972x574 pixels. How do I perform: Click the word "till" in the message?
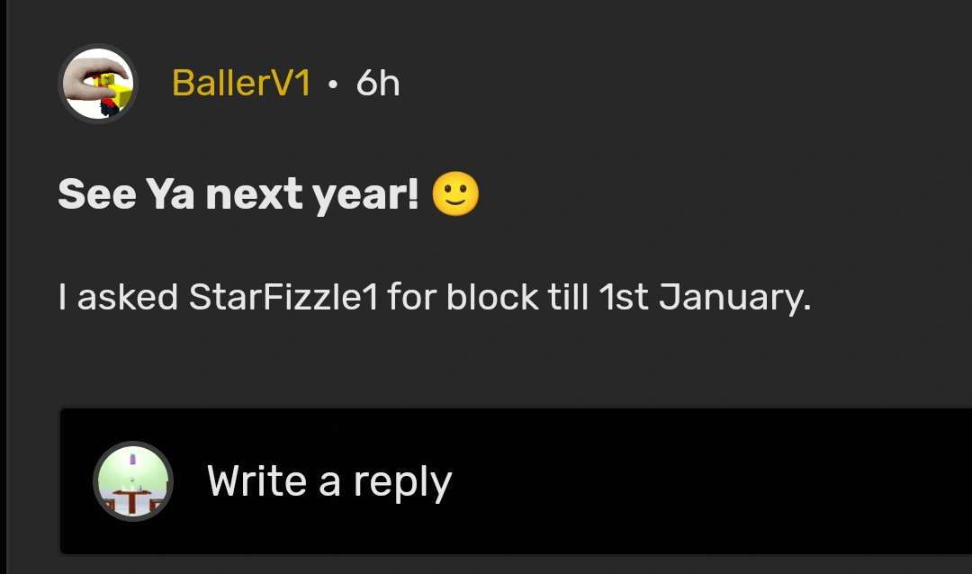pos(569,297)
